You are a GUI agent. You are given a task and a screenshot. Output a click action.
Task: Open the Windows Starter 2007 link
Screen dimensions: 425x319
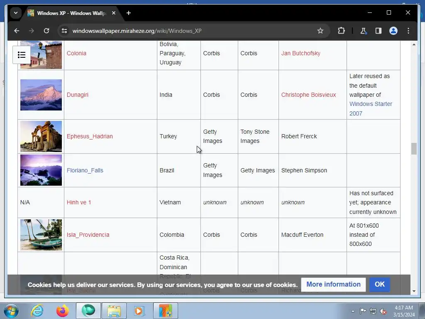371,108
